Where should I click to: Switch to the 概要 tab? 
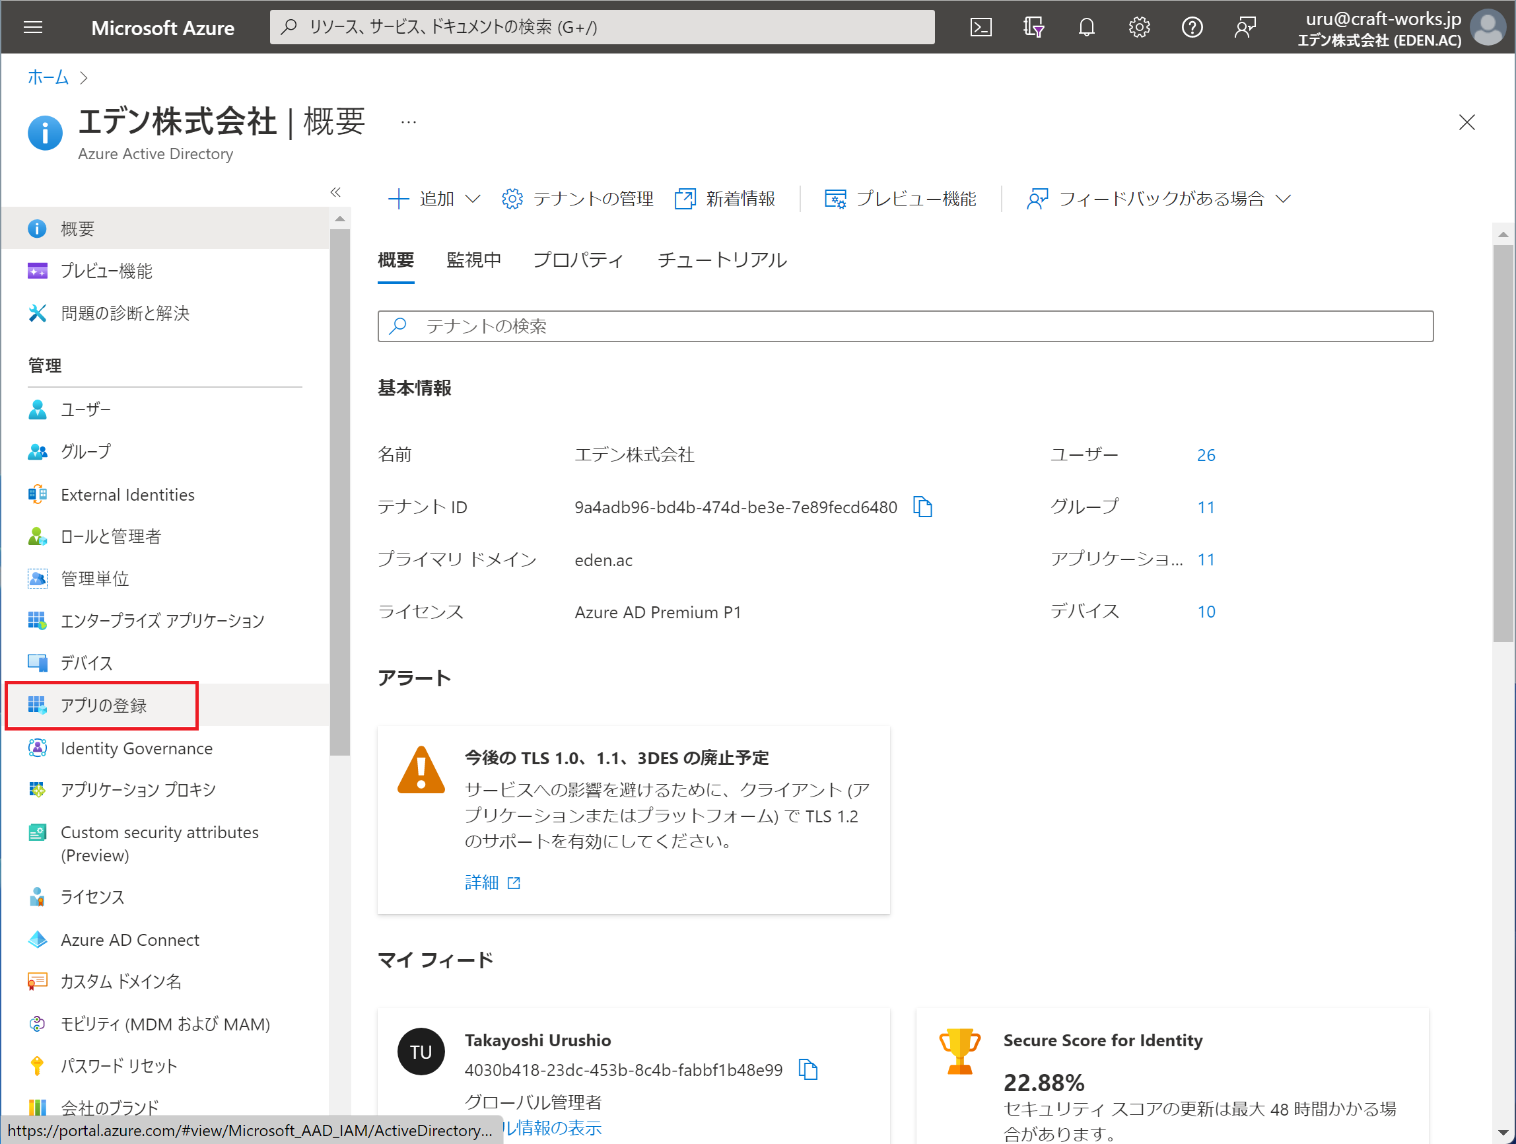(x=396, y=260)
